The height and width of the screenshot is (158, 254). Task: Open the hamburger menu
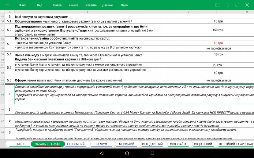coord(7,5)
